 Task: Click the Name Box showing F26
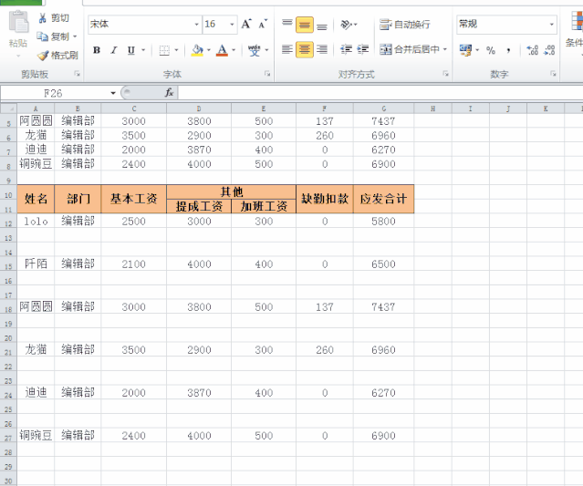coord(53,93)
